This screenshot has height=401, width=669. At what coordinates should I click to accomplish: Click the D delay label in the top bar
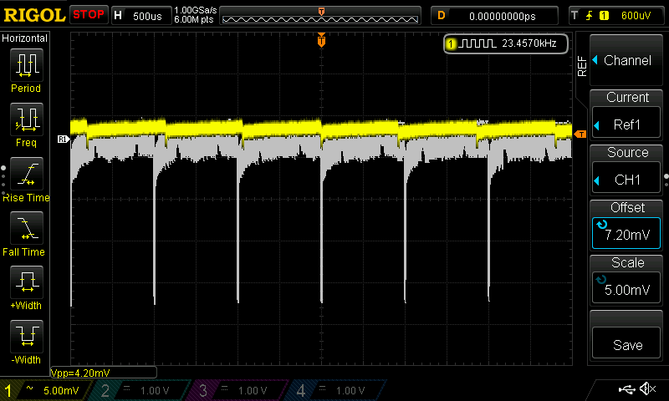tap(442, 16)
